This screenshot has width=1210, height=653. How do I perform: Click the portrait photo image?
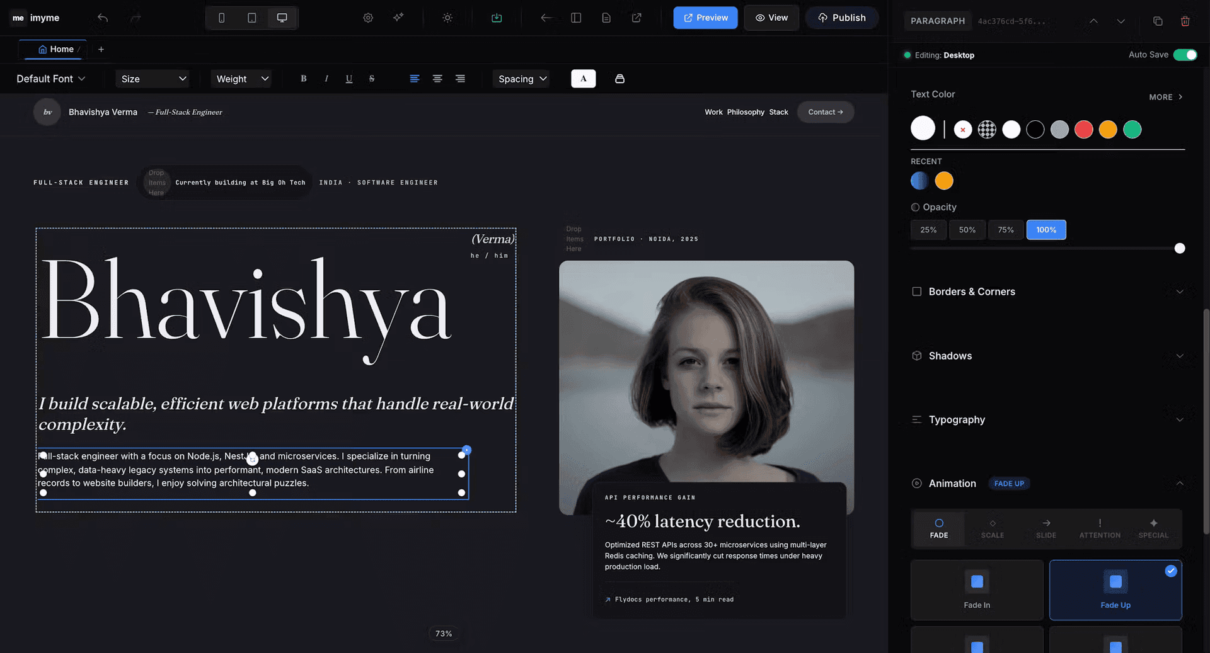pyautogui.click(x=706, y=372)
